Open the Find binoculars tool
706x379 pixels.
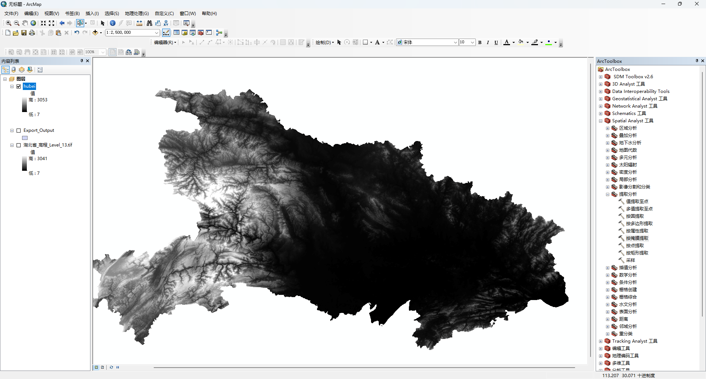pyautogui.click(x=149, y=23)
